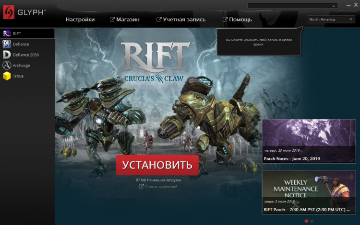Select the second gray carousel dot
The height and width of the screenshot is (225, 360).
coord(312,221)
